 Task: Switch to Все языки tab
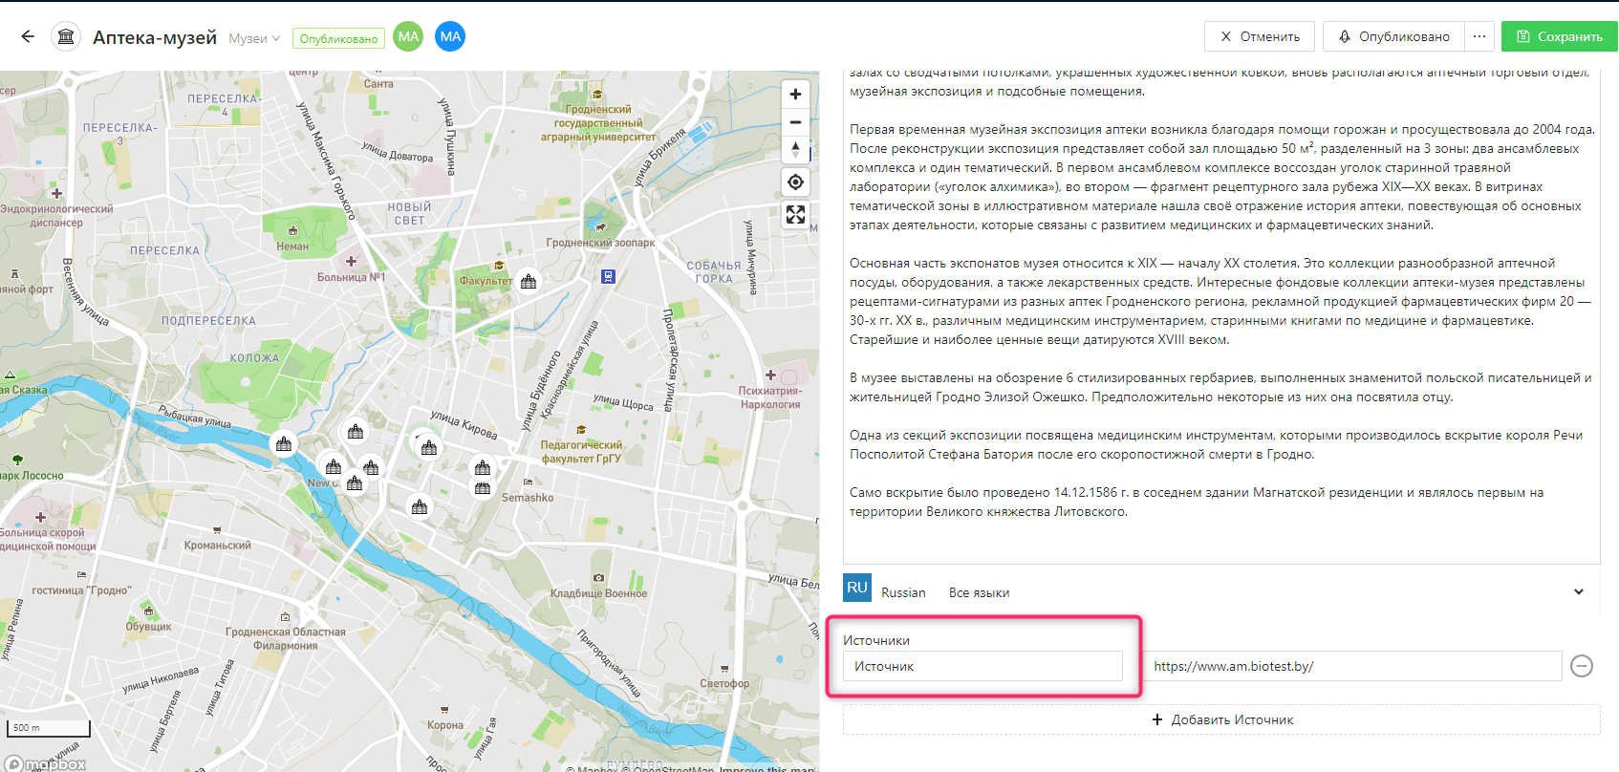[x=979, y=592]
